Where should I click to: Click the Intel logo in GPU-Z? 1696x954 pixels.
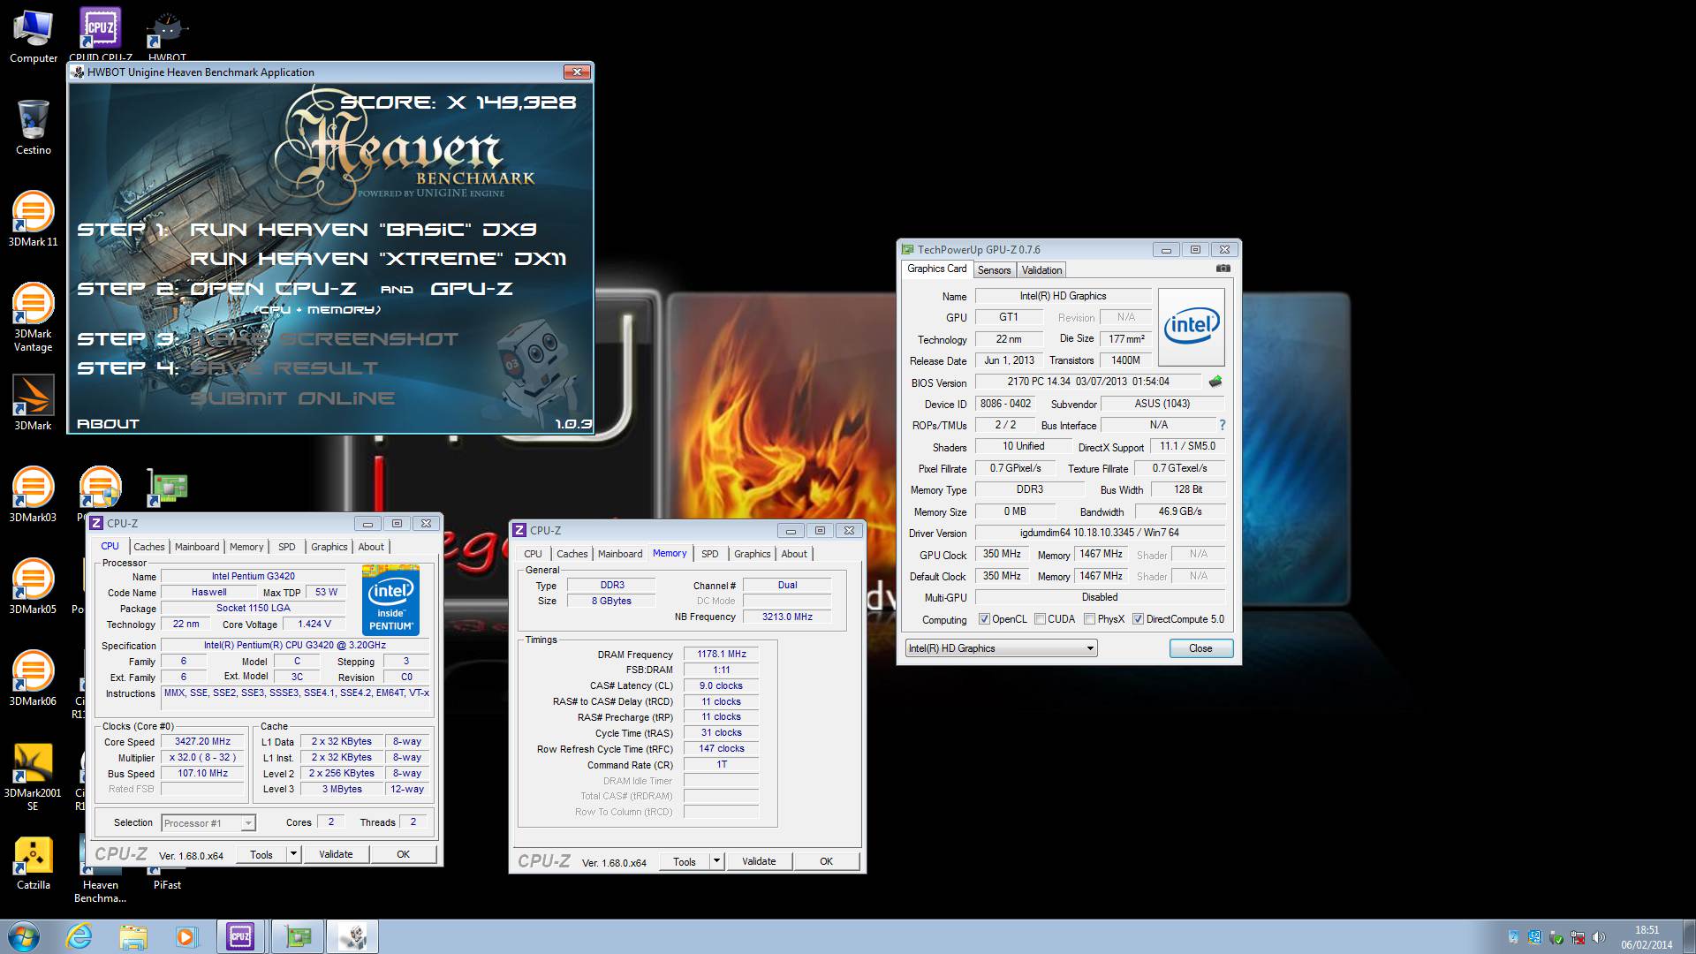click(1191, 327)
